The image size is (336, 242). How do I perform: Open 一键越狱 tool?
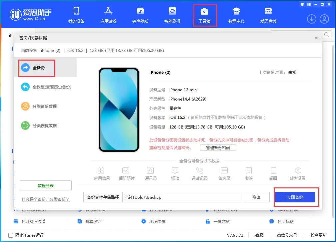(217, 221)
